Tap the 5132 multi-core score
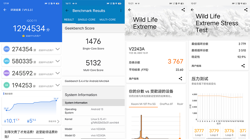This screenshot has height=139, width=250. tap(93, 63)
